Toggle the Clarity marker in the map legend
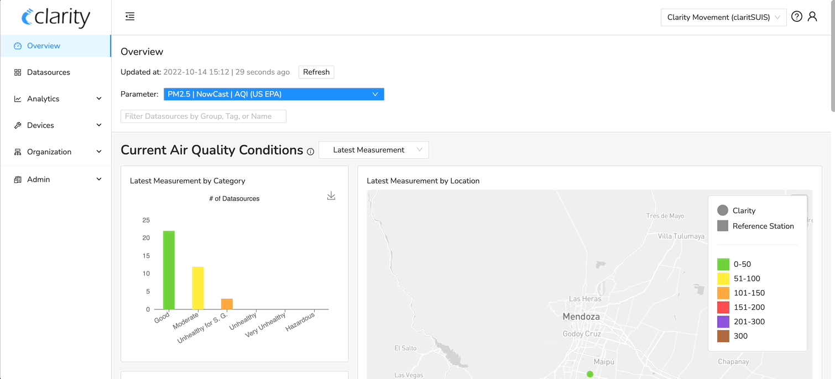The height and width of the screenshot is (379, 835). pos(723,210)
